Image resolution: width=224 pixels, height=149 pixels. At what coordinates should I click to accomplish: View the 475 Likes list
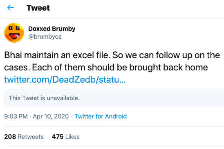(65, 137)
